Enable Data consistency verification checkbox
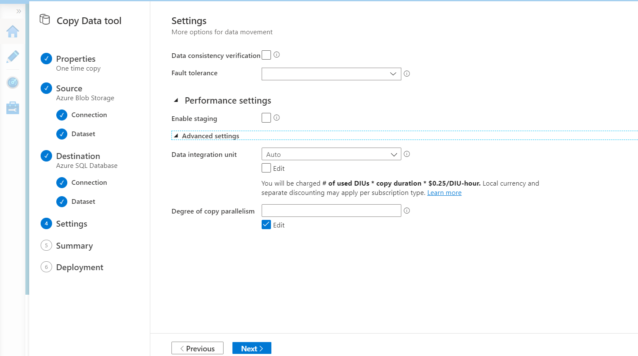 266,55
